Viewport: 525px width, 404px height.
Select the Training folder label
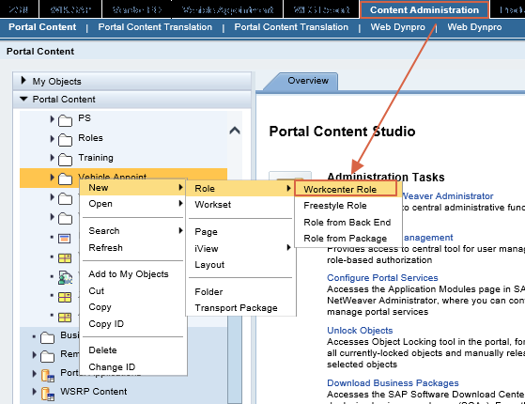[96, 158]
